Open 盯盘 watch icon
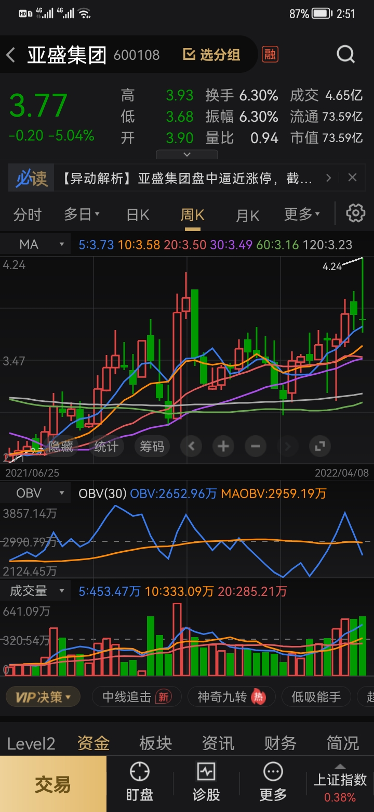 [x=140, y=782]
